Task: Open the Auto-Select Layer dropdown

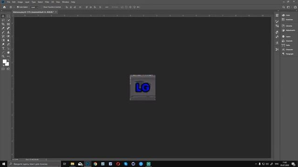Action: 34,7
